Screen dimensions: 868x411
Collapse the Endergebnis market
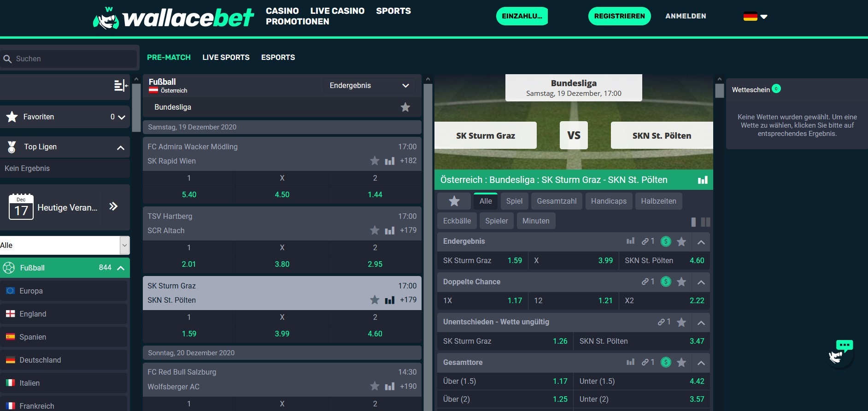[701, 242]
